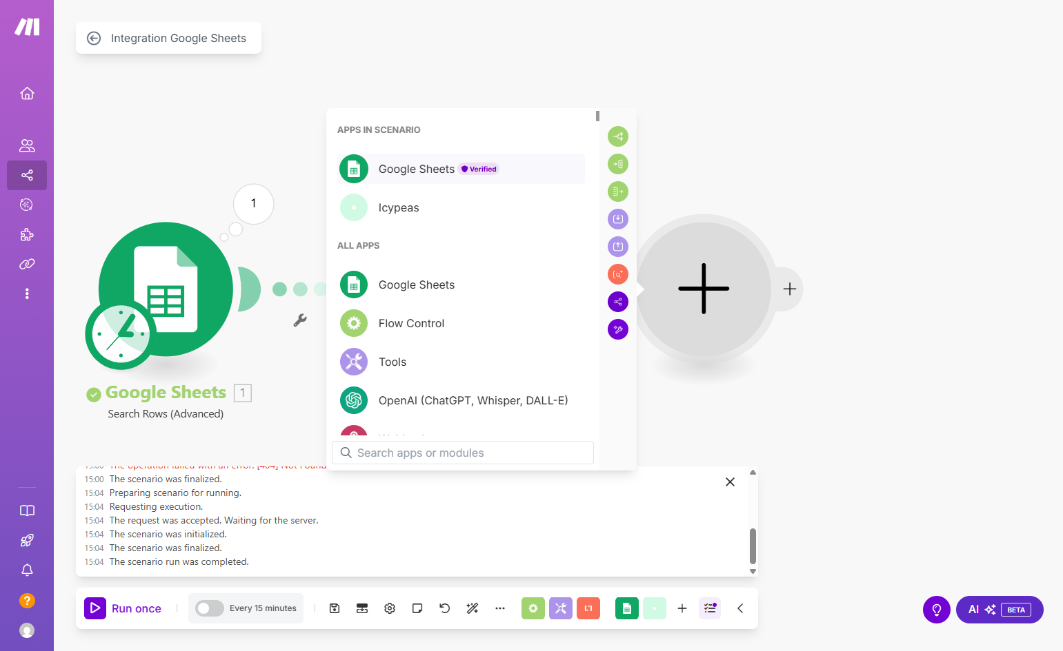This screenshot has height=651, width=1063.
Task: Click the number 1 operations bubble
Action: click(253, 204)
